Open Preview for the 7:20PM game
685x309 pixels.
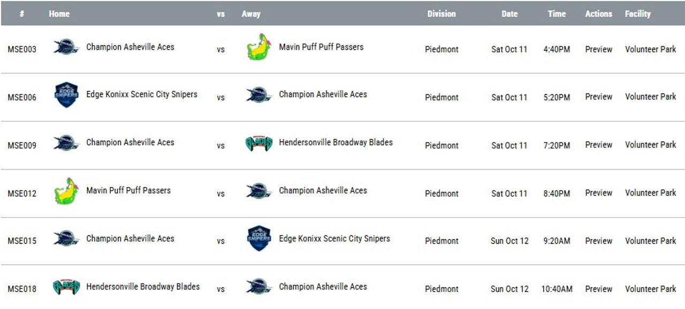pos(598,145)
